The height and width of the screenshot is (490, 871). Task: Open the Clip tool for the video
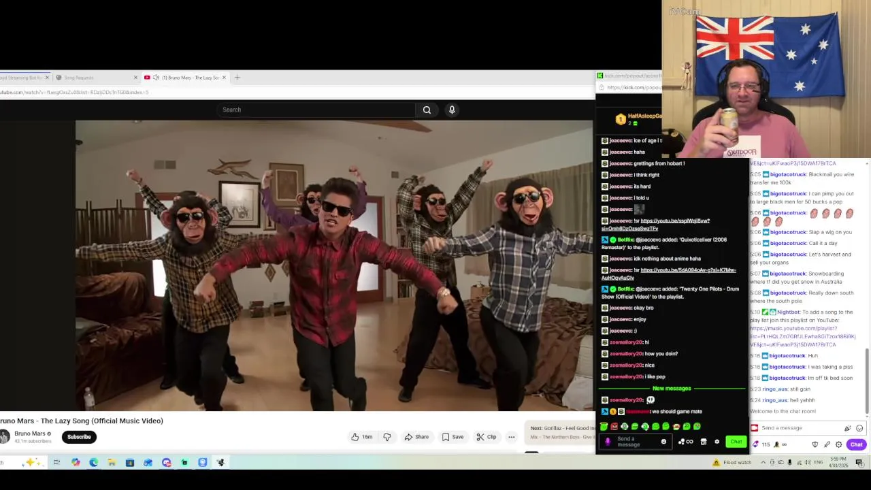coord(486,437)
